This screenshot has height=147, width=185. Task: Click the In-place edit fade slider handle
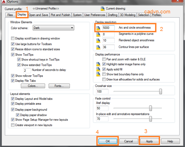point(150,119)
